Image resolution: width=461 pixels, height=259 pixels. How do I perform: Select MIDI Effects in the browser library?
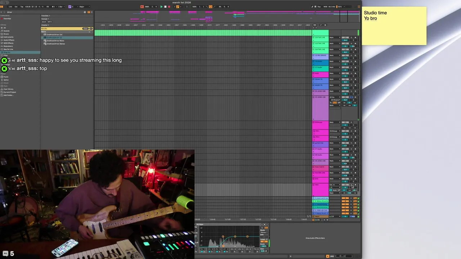click(8, 43)
